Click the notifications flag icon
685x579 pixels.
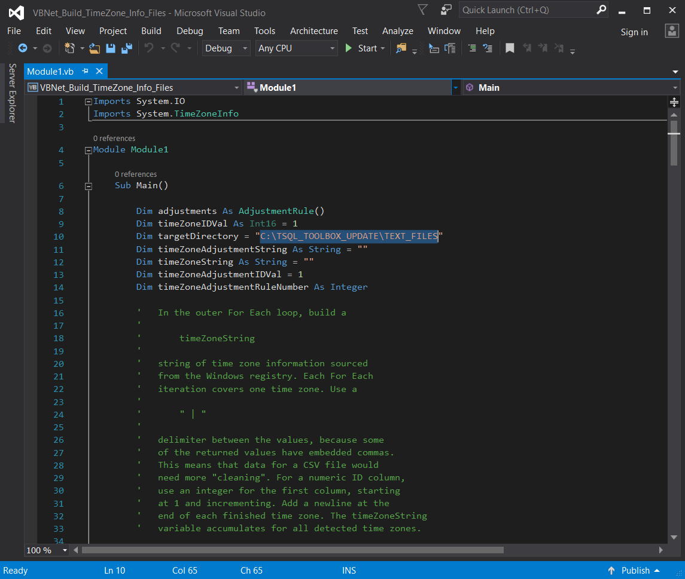point(423,10)
